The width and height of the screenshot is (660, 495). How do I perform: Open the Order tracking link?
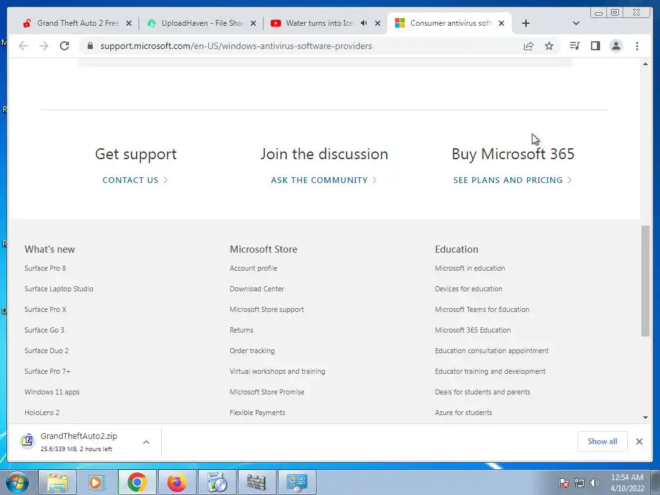point(252,351)
